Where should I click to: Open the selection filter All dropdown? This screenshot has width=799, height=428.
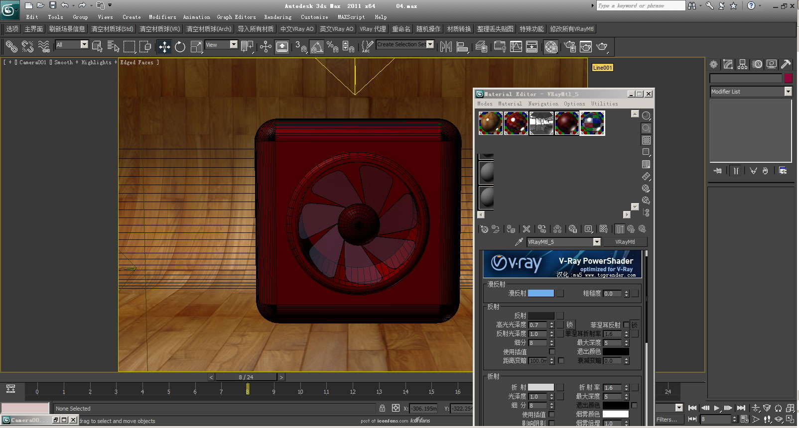(x=84, y=44)
